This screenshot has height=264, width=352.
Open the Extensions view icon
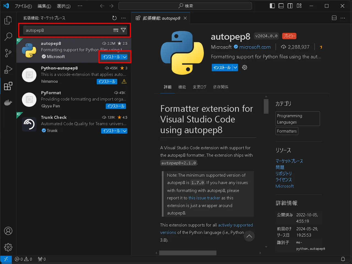point(8,86)
